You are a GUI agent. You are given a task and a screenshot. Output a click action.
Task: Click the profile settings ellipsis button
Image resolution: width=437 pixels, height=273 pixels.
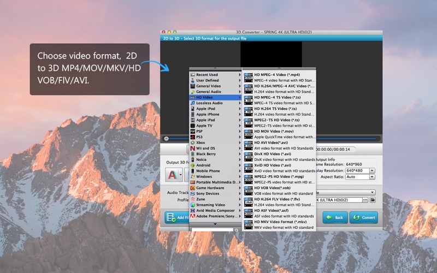[x=365, y=200]
